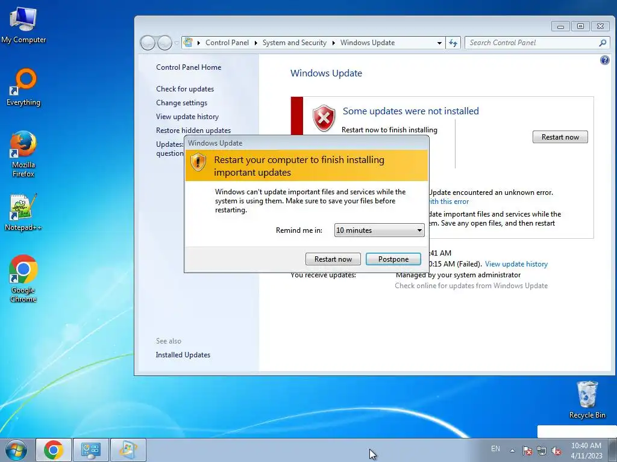Click the Back navigation arrow
617x462 pixels.
[x=148, y=43]
